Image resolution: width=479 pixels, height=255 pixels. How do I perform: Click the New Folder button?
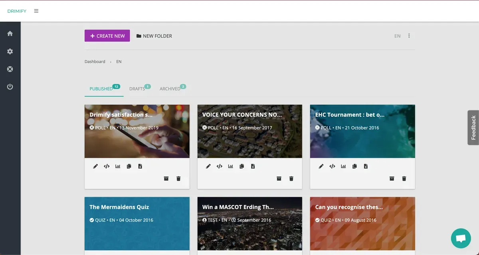click(154, 36)
